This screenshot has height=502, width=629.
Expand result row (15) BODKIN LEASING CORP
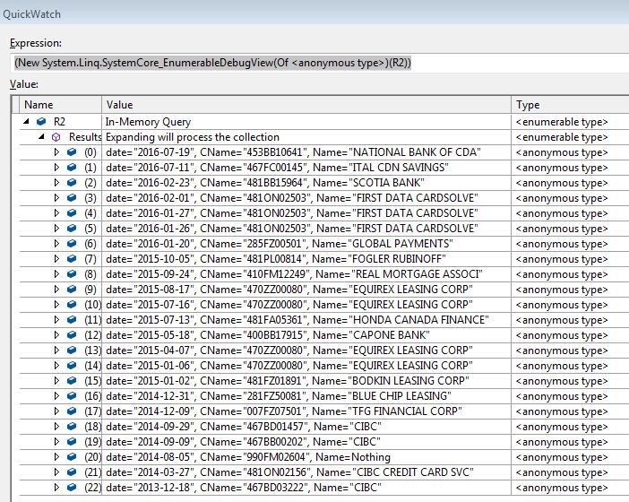click(56, 380)
